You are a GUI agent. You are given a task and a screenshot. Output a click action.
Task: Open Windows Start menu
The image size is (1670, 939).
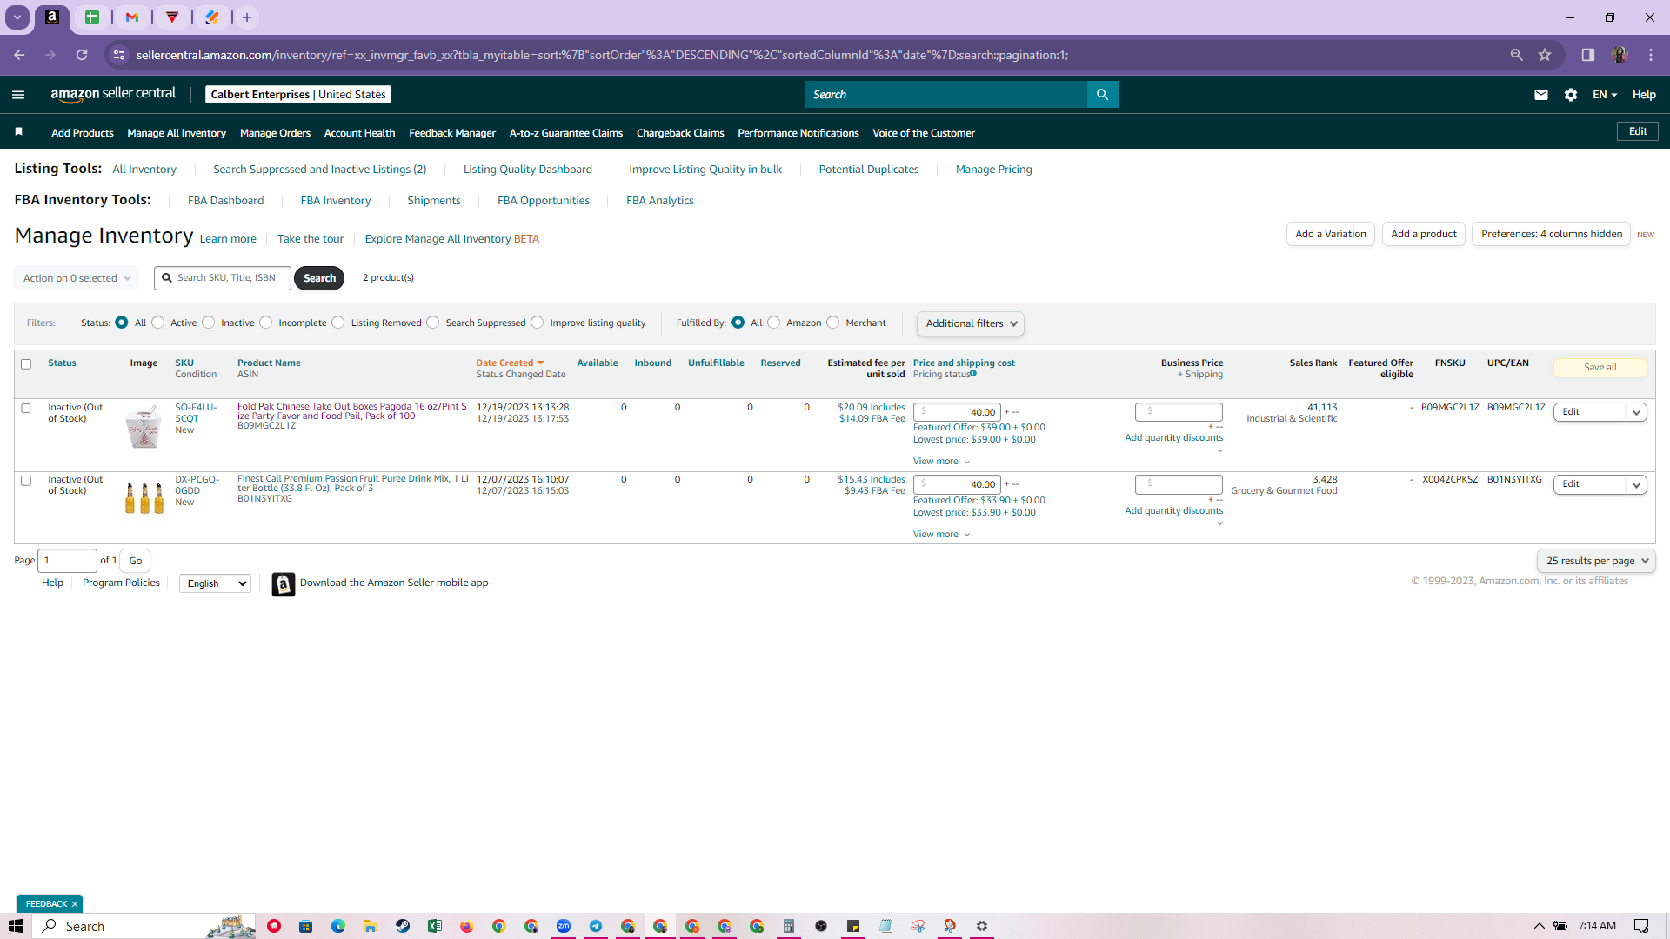click(x=16, y=926)
